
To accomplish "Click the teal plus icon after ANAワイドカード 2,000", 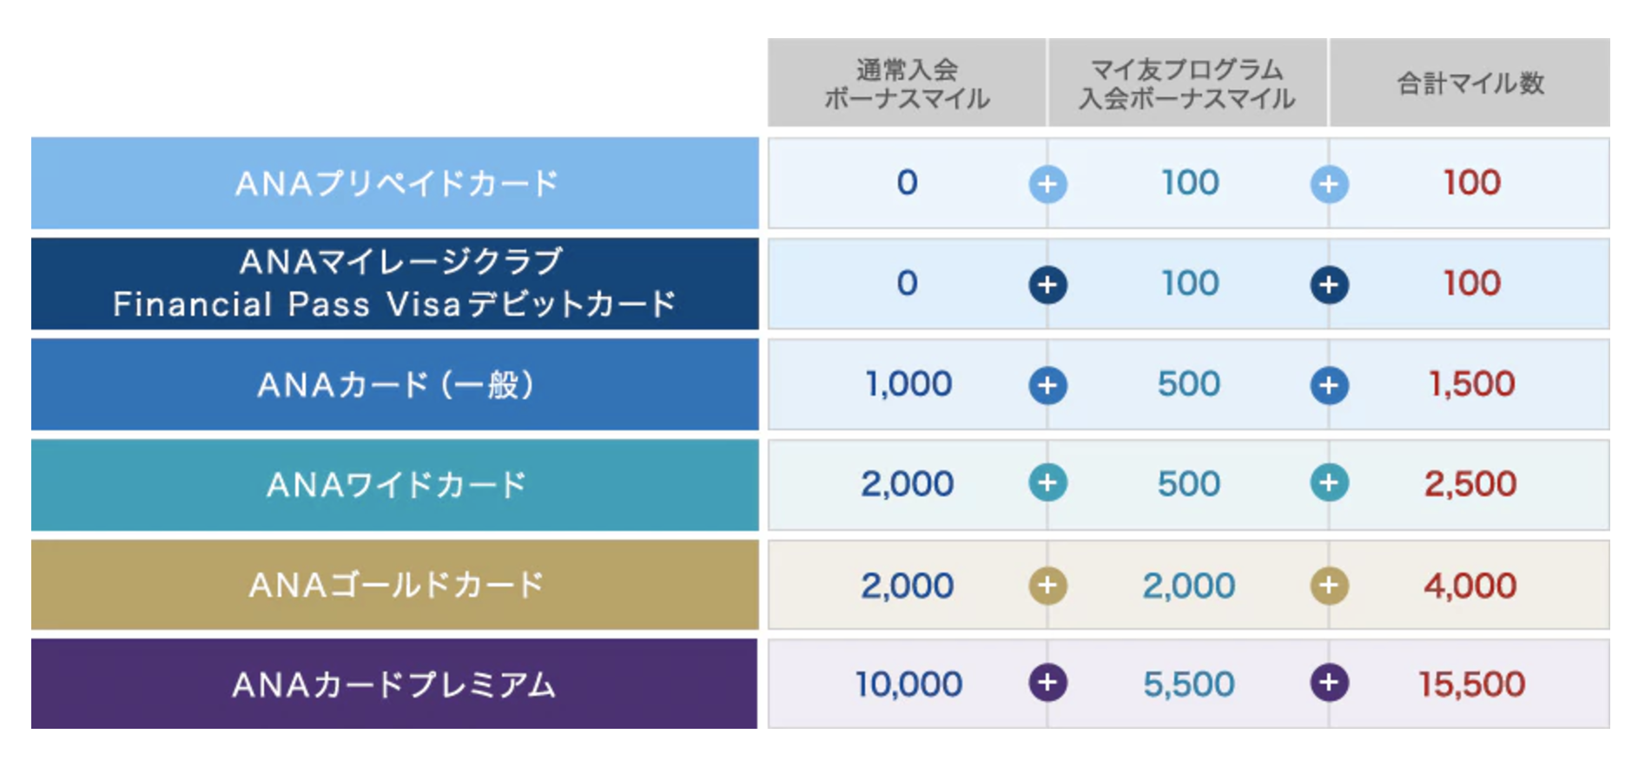I will pyautogui.click(x=1047, y=482).
